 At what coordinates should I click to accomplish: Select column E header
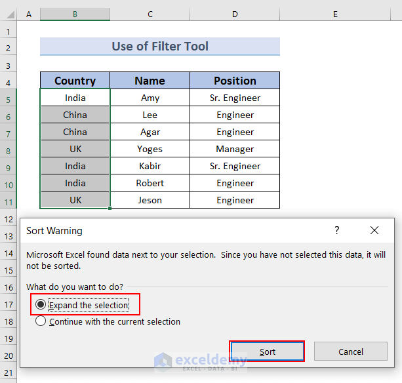click(x=335, y=14)
